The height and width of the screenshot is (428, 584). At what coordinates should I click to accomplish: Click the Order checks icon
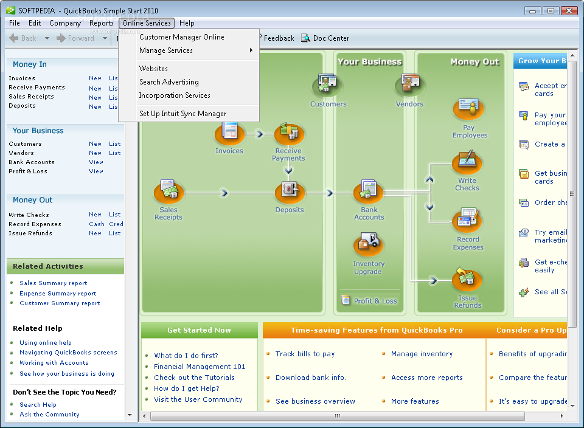click(x=524, y=203)
